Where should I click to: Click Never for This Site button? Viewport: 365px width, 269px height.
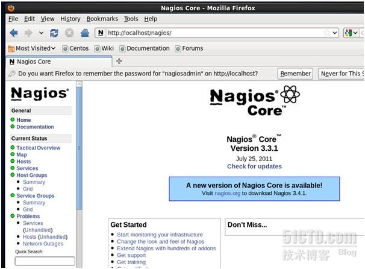341,74
